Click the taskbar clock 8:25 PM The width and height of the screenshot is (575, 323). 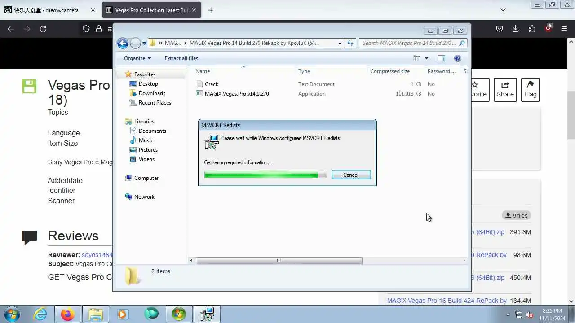click(x=553, y=310)
